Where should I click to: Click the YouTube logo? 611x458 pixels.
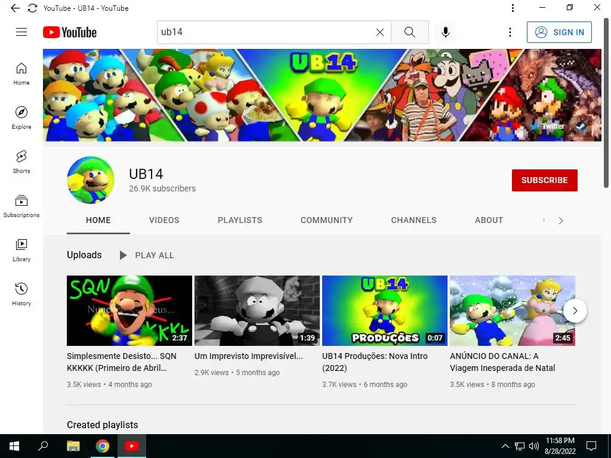[x=70, y=32]
